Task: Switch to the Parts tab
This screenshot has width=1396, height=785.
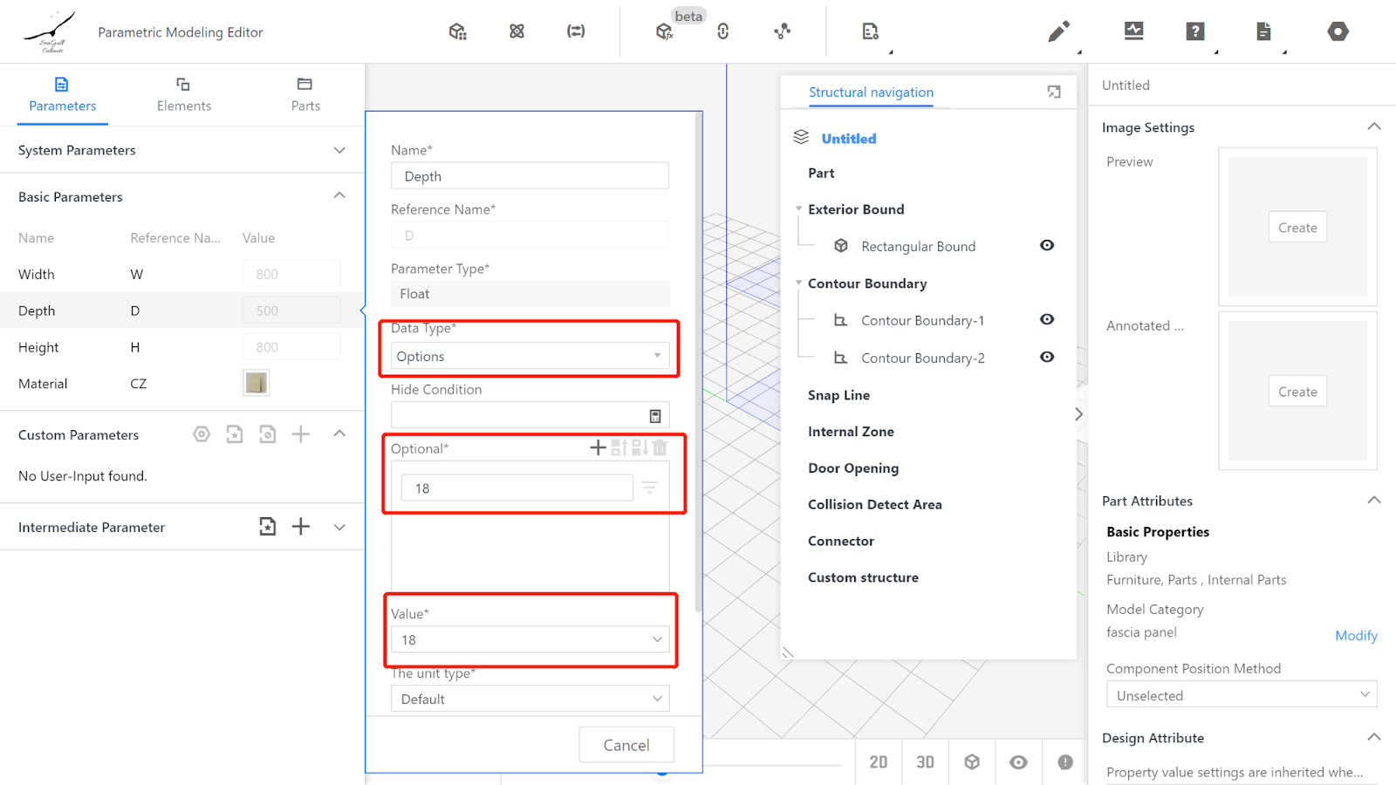Action: tap(305, 94)
